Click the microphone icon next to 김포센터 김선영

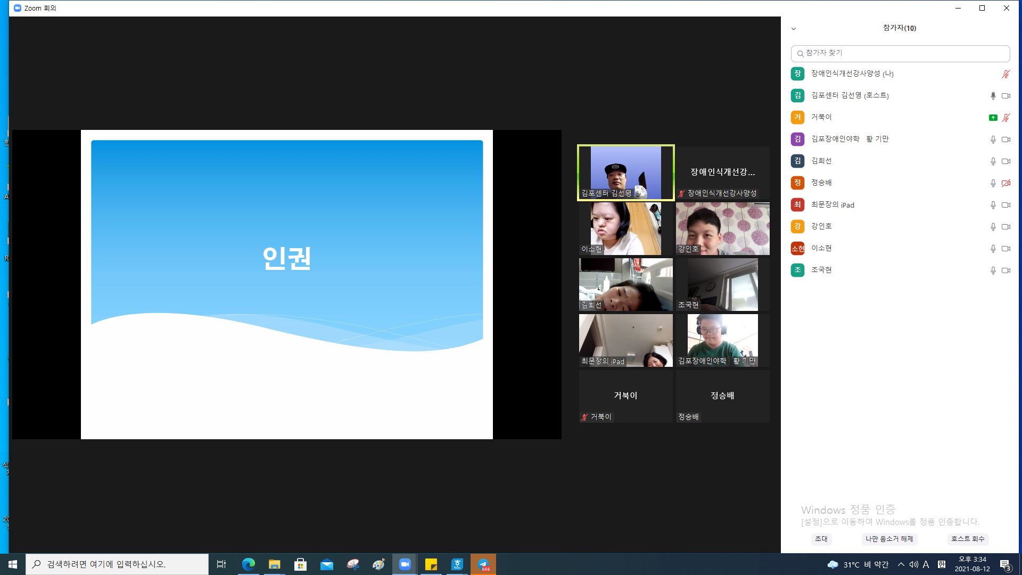click(993, 96)
